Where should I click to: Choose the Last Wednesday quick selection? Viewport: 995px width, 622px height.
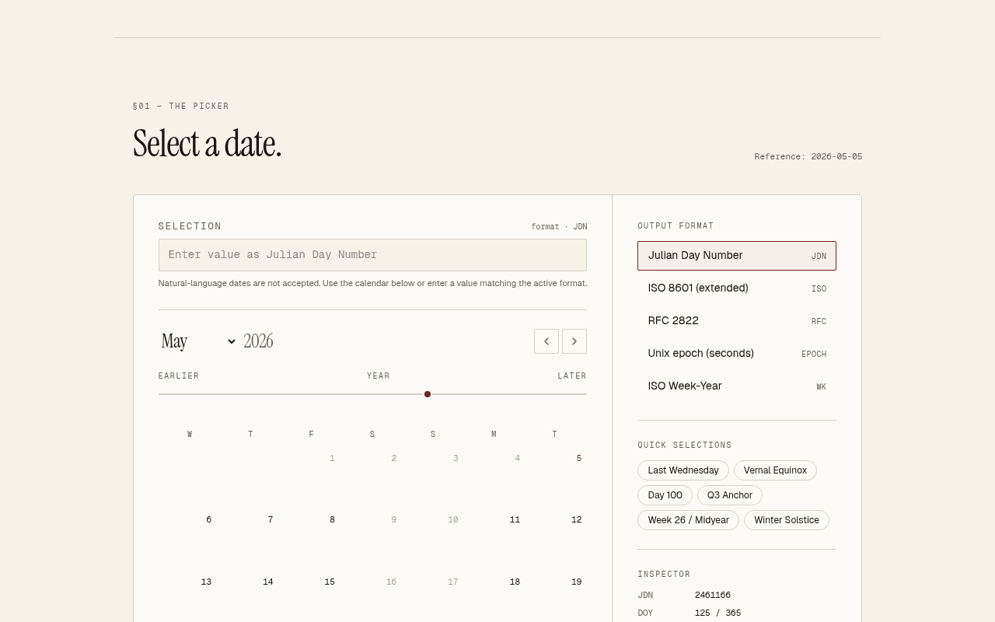click(683, 470)
